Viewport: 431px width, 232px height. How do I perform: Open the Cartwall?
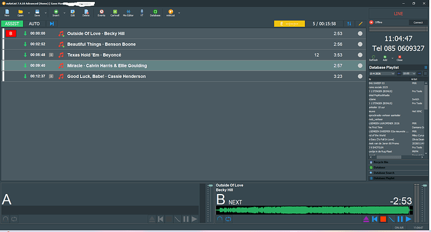[115, 12]
